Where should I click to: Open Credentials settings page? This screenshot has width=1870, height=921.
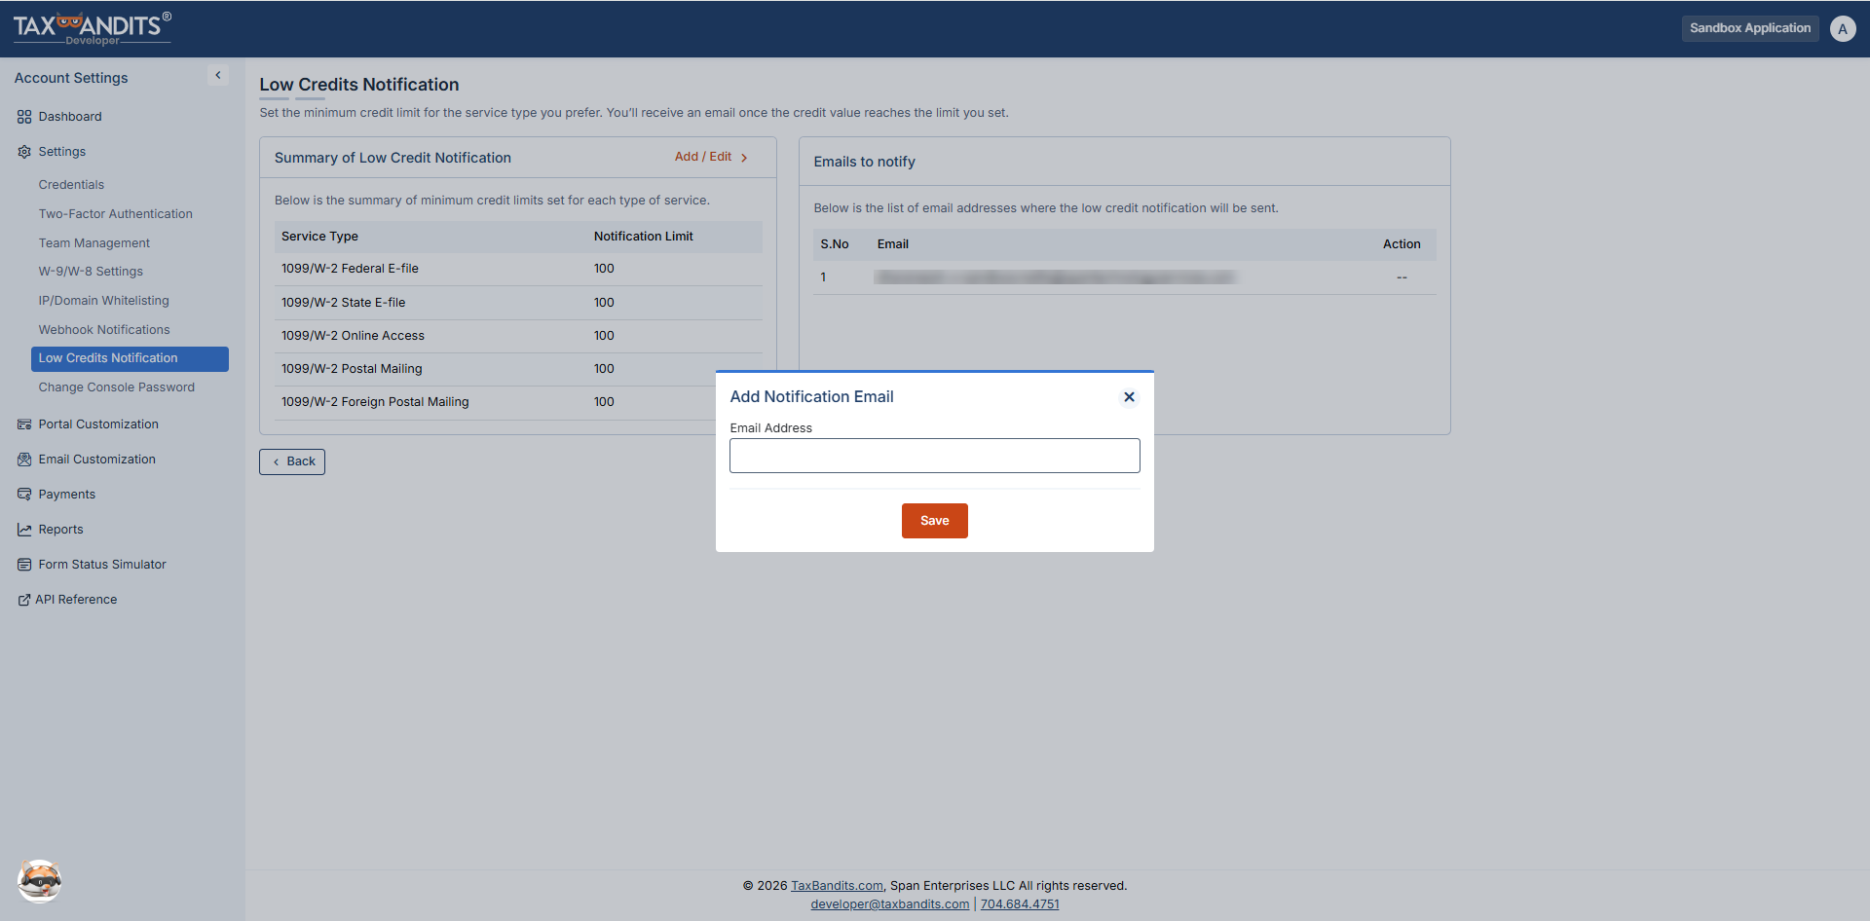click(x=71, y=185)
